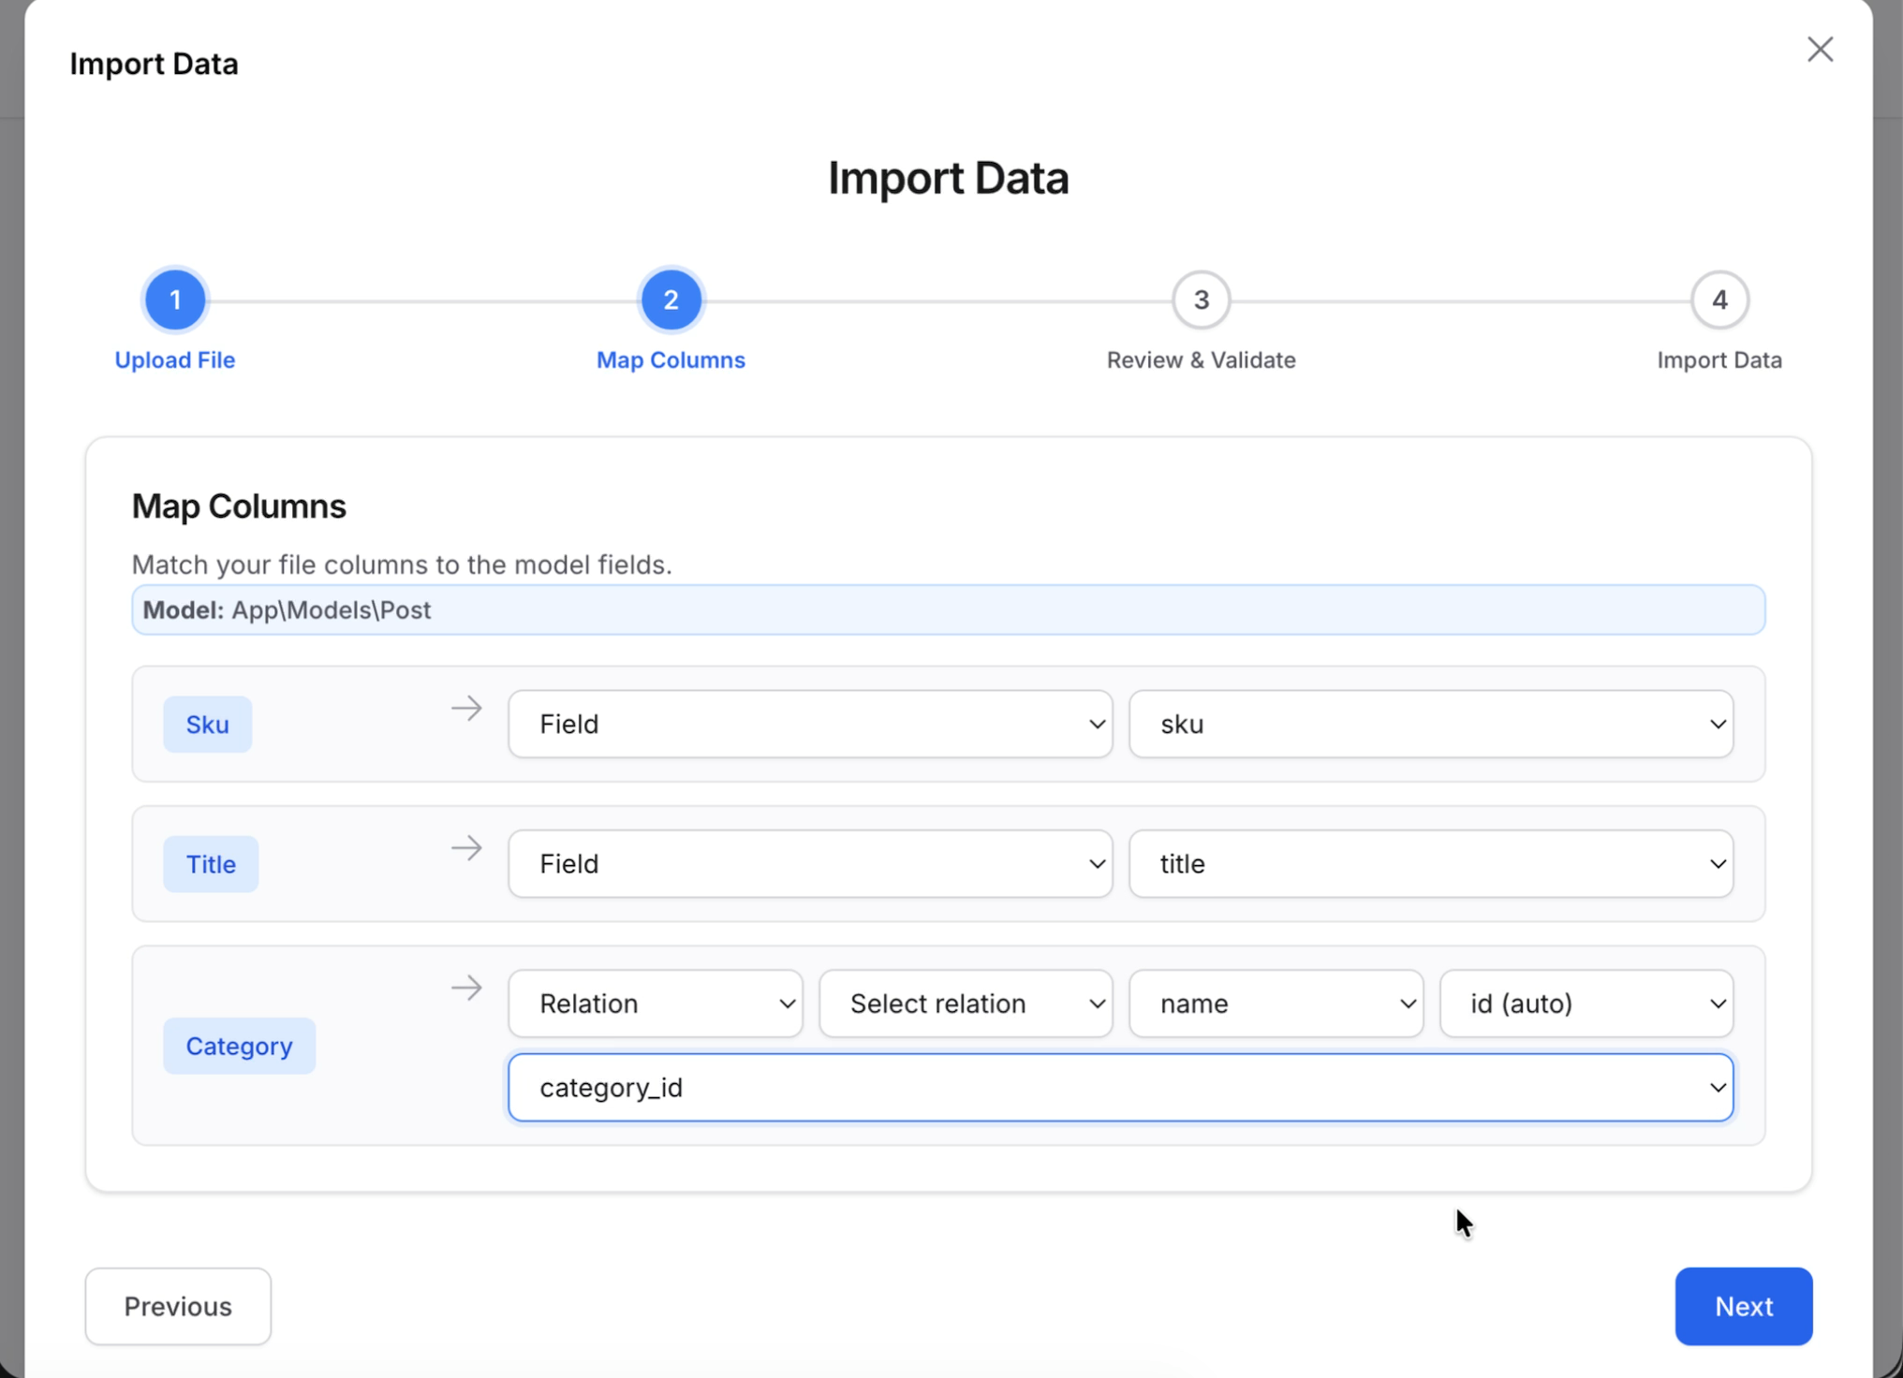Open the title field mapping dropdown
This screenshot has width=1903, height=1378.
[x=1430, y=863]
